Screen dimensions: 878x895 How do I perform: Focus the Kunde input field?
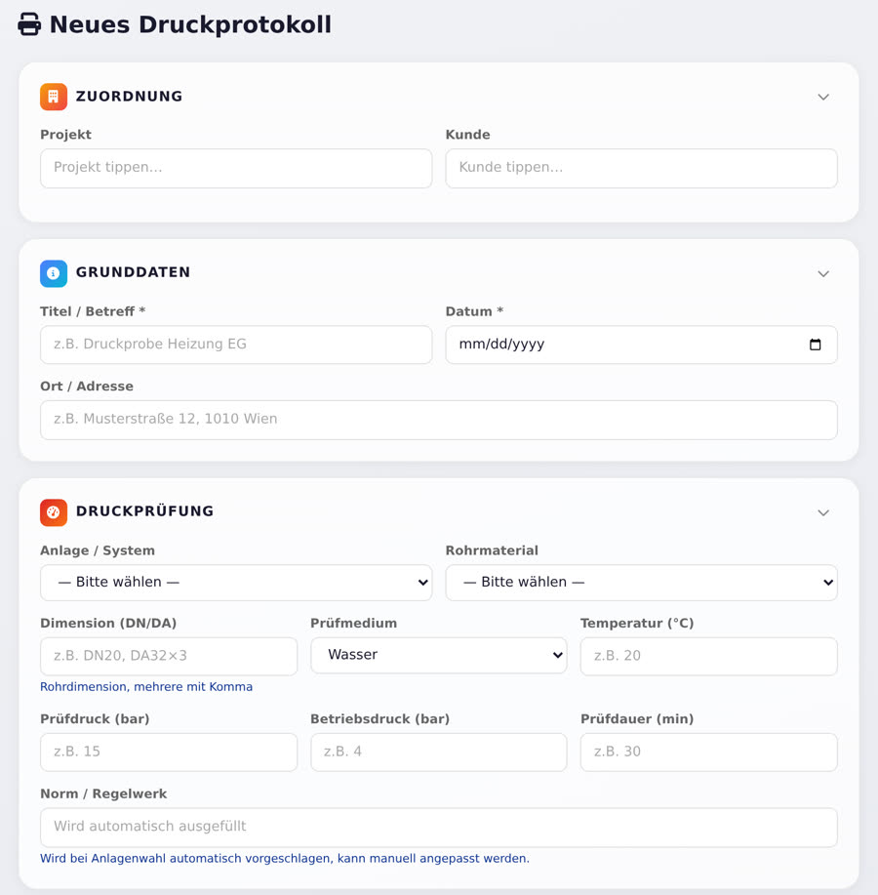(641, 169)
